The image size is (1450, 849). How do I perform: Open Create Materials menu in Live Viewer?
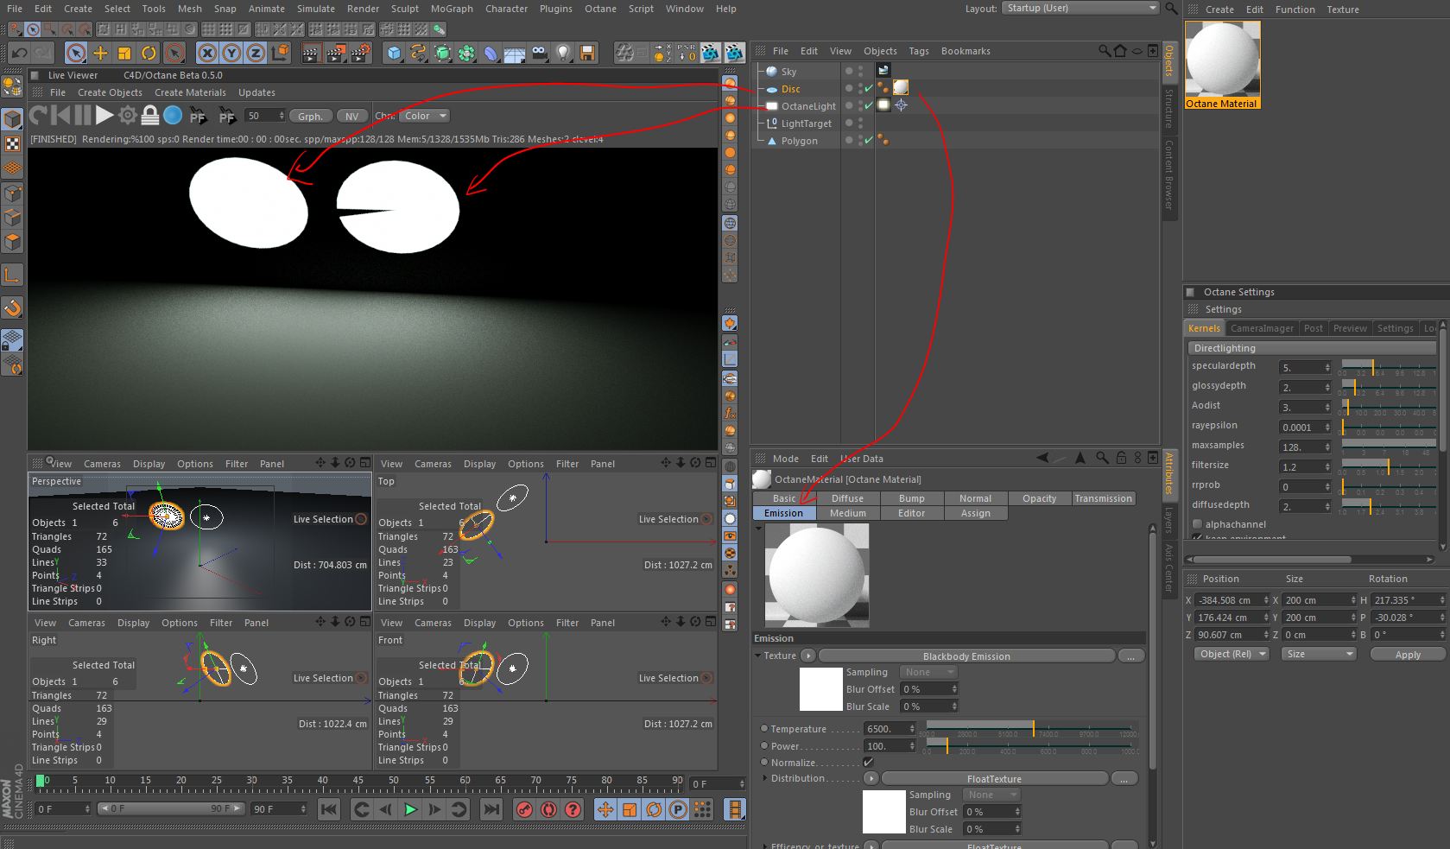190,92
